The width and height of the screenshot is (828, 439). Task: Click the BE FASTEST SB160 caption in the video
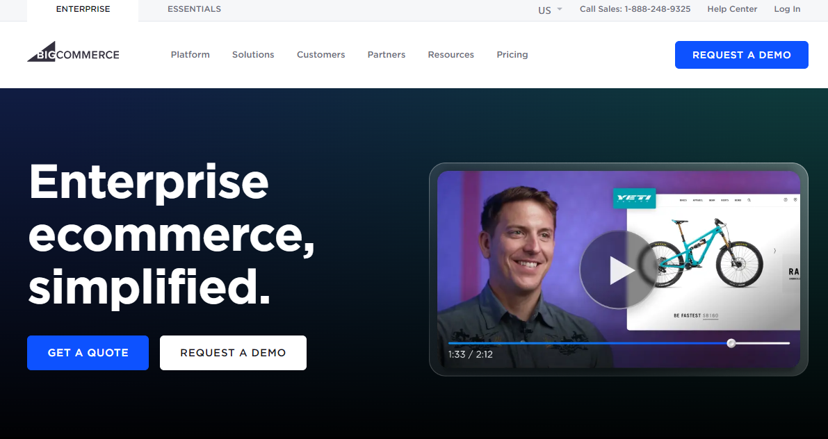[696, 315]
